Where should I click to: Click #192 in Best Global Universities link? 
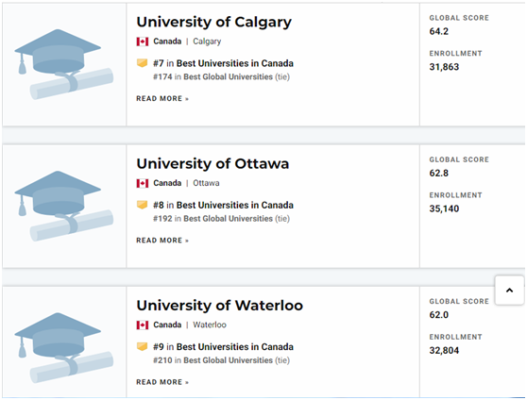(x=213, y=219)
